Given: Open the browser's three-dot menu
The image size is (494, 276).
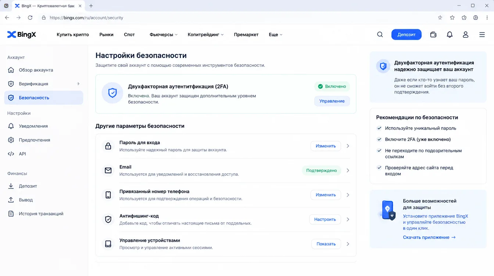Looking at the screenshot, I should tap(487, 18).
